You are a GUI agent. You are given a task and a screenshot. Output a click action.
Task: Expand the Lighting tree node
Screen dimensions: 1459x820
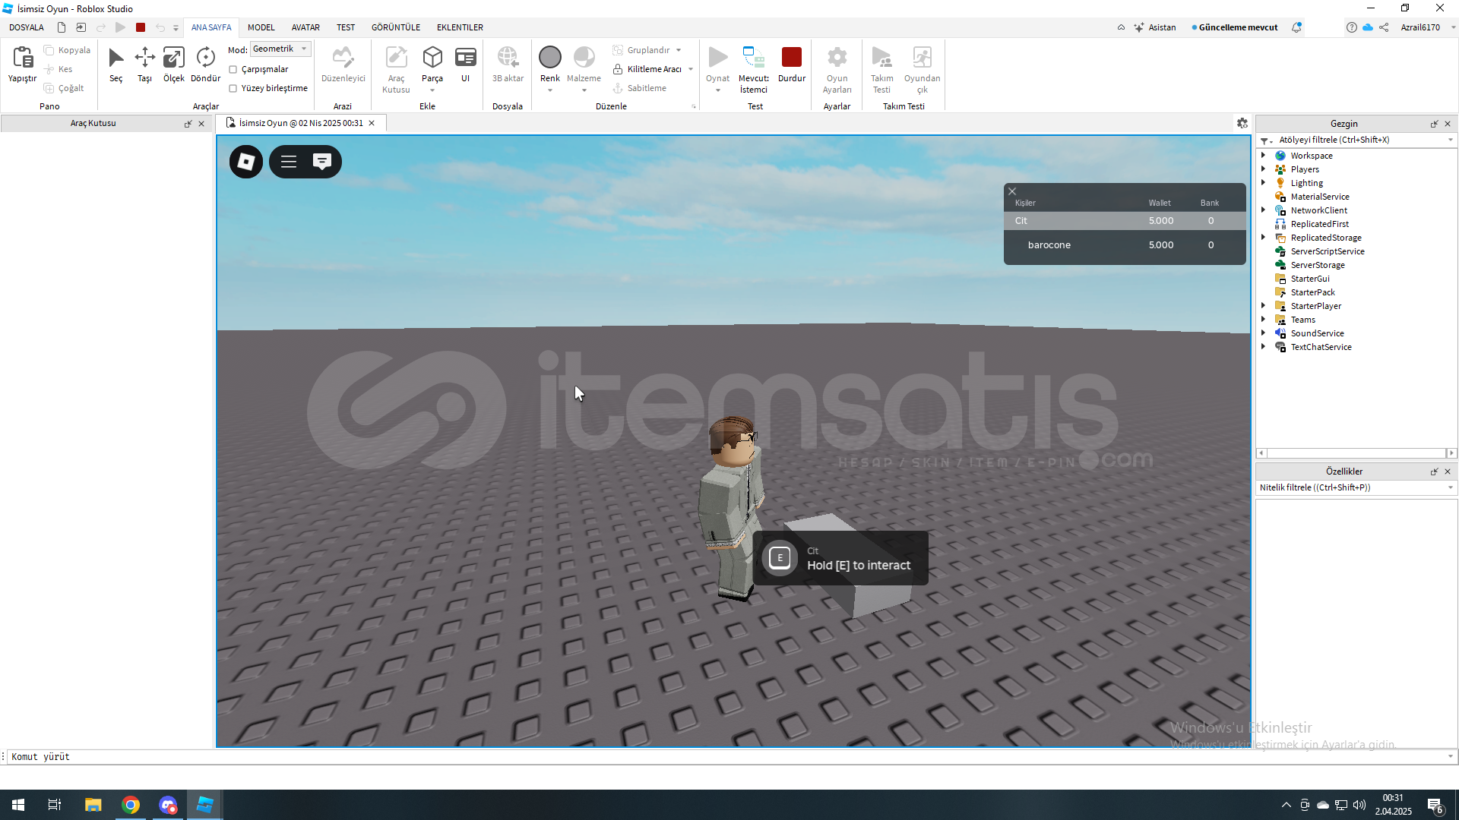1263,183
